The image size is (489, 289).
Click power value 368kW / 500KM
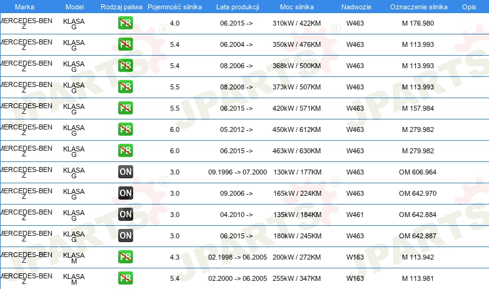click(x=296, y=66)
